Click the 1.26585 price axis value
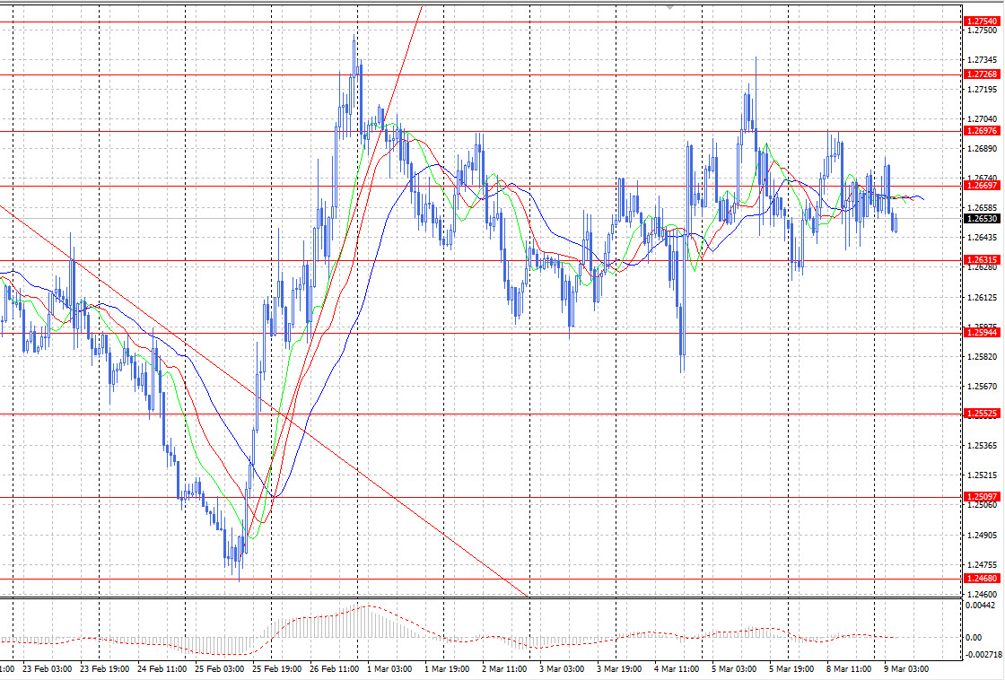This screenshot has width=1005, height=680. 982,208
